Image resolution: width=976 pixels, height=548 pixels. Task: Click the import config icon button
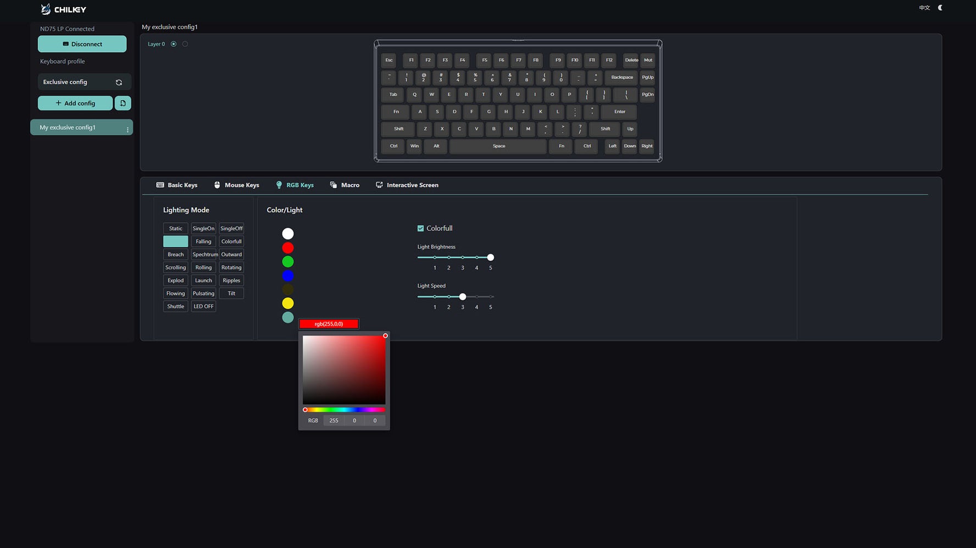[123, 103]
